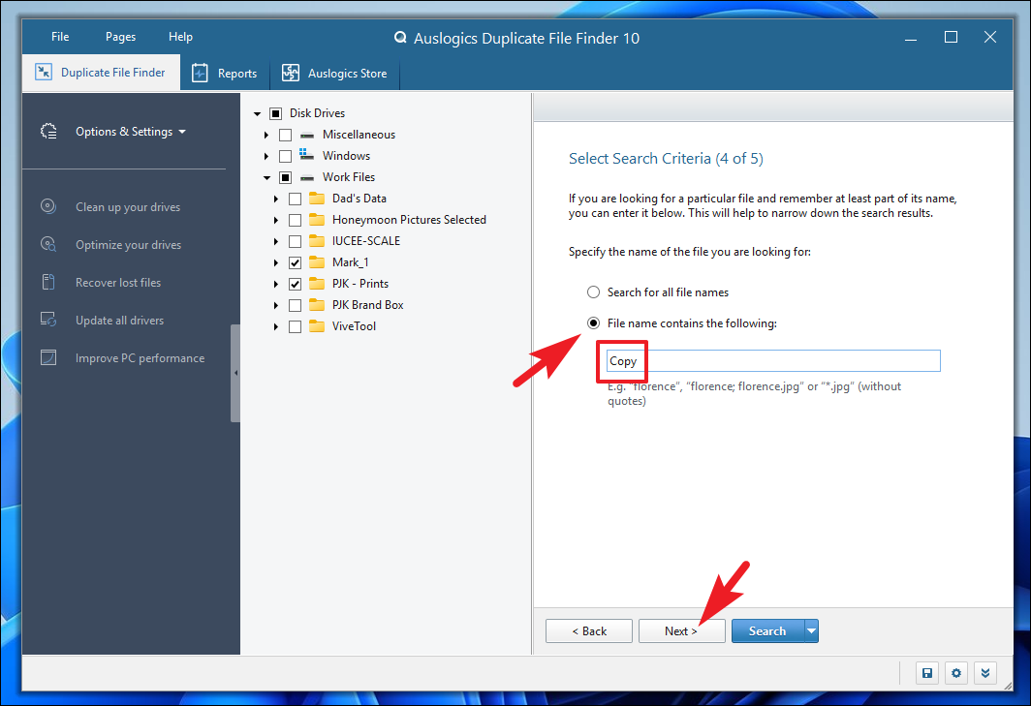Screen dimensions: 1031x706
Task: Check the IUCEE-SCALE checkbox
Action: click(296, 241)
